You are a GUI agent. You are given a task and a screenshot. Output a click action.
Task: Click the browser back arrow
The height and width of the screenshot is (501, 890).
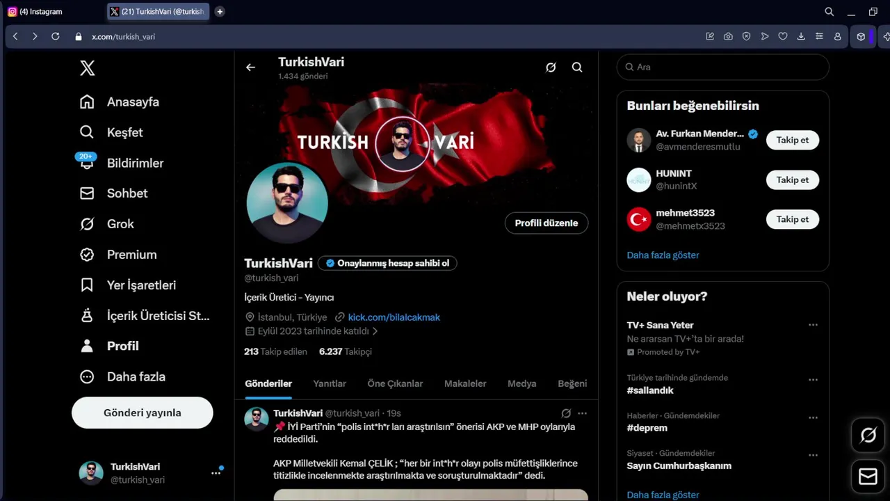point(15,36)
